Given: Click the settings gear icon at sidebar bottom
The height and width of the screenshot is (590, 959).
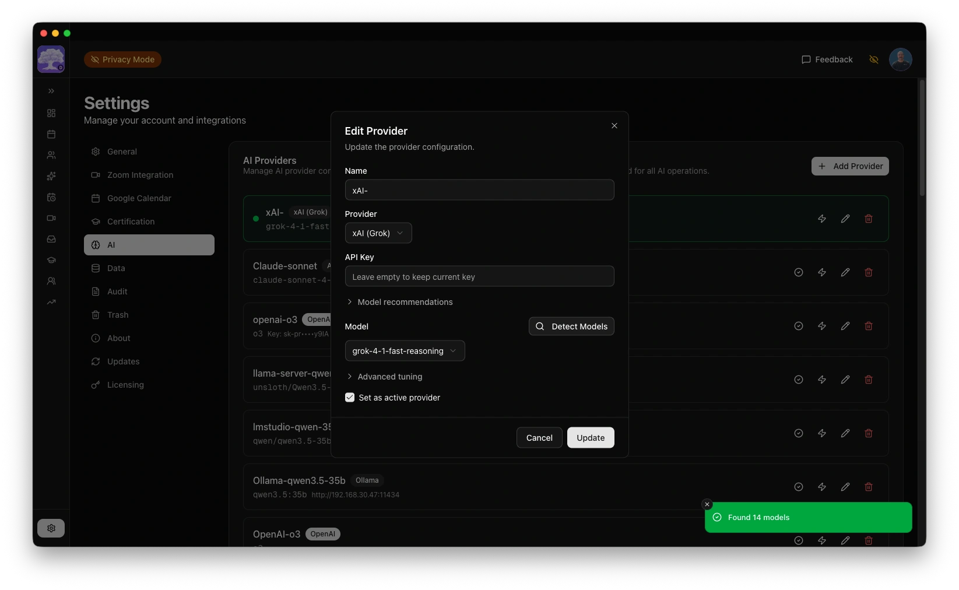Looking at the screenshot, I should coord(51,528).
